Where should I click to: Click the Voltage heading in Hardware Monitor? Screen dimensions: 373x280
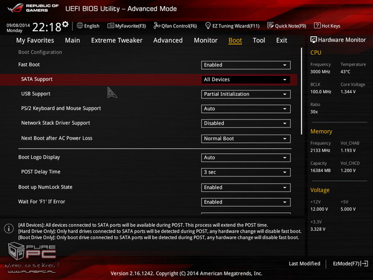coord(320,190)
